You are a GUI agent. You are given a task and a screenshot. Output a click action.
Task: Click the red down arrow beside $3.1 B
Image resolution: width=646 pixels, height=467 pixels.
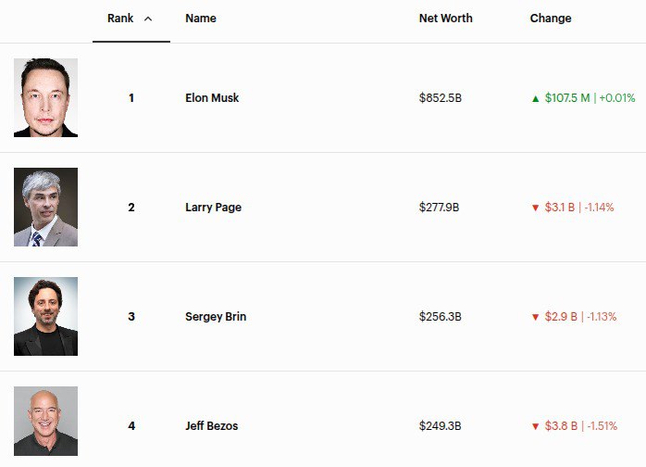535,208
